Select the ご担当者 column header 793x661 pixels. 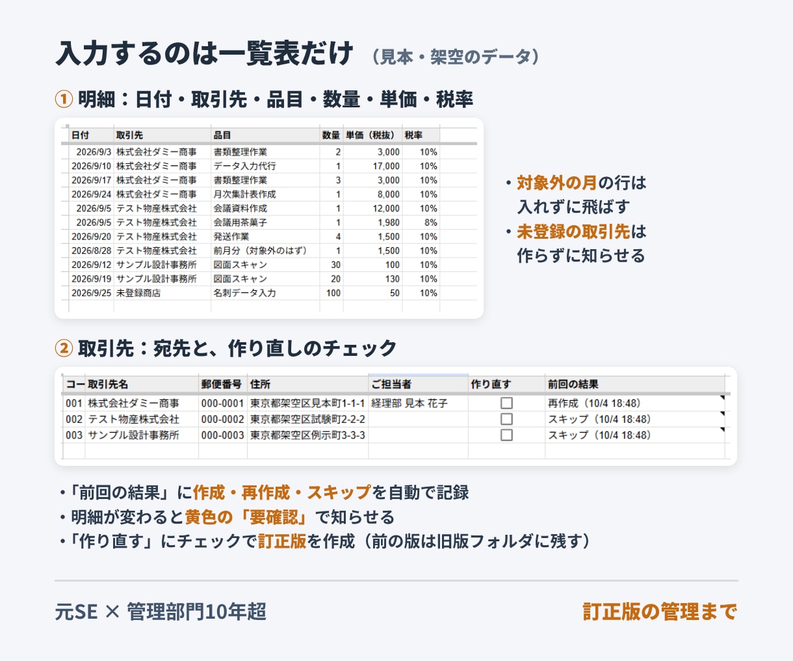coord(418,384)
